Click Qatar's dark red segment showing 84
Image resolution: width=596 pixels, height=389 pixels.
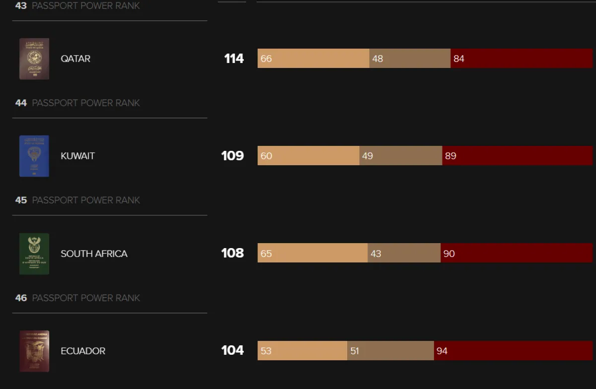click(x=521, y=59)
